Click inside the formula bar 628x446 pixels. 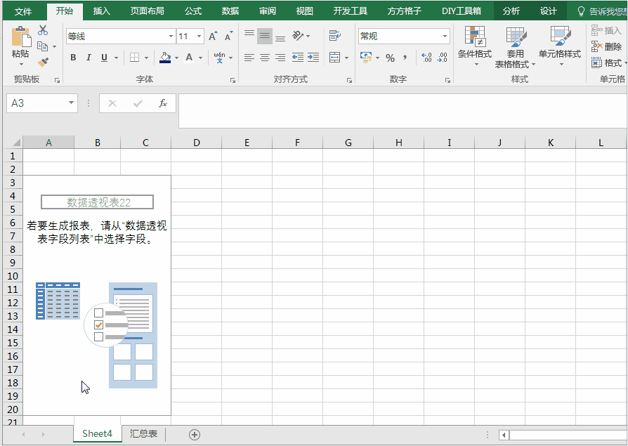(403, 111)
